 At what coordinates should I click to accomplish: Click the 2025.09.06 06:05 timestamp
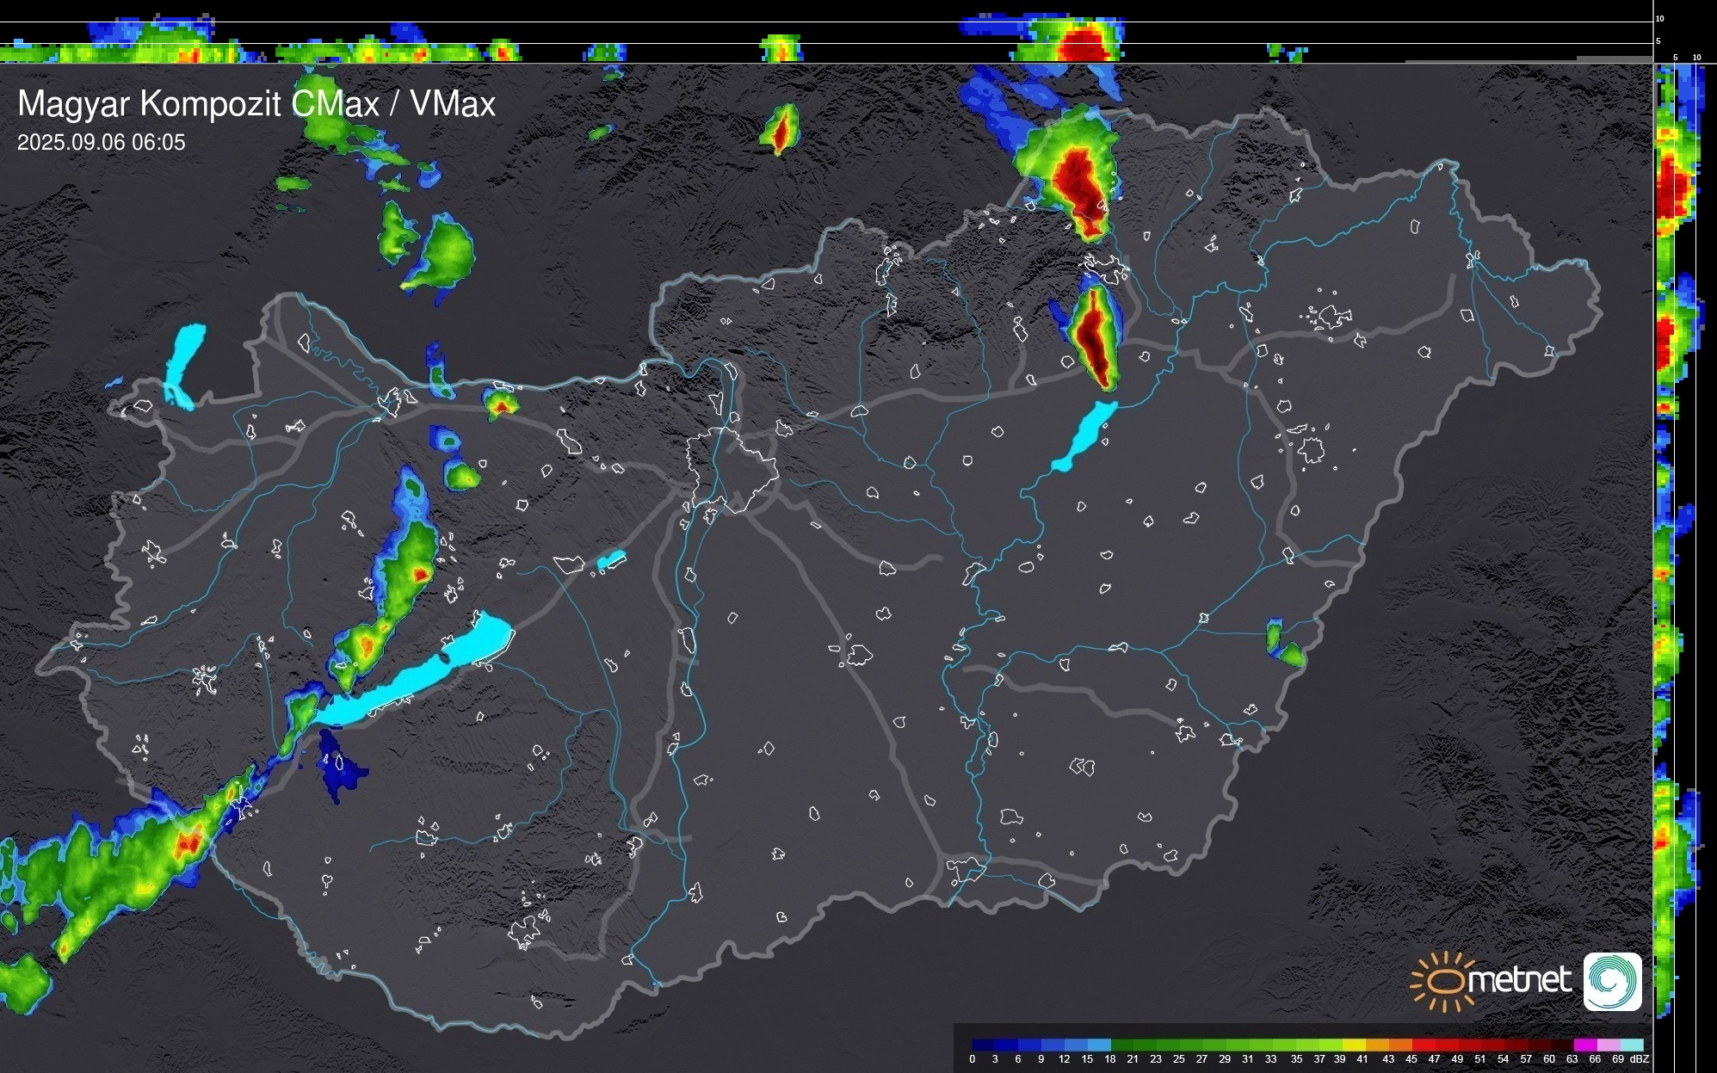(101, 143)
